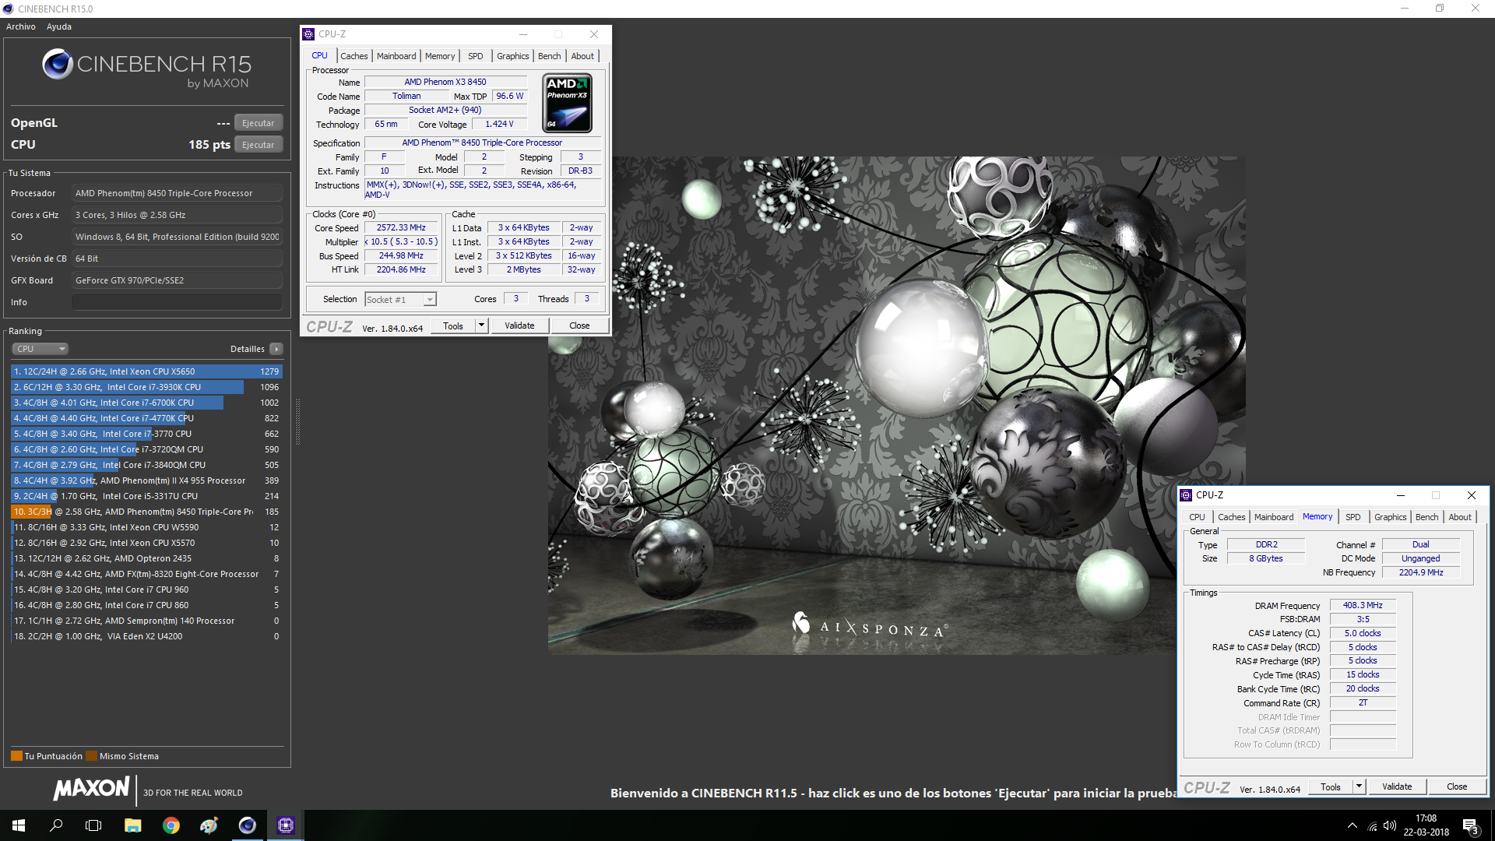The width and height of the screenshot is (1495, 841).
Task: Click Validate in the Memory CPU-Z window
Action: (x=1397, y=786)
